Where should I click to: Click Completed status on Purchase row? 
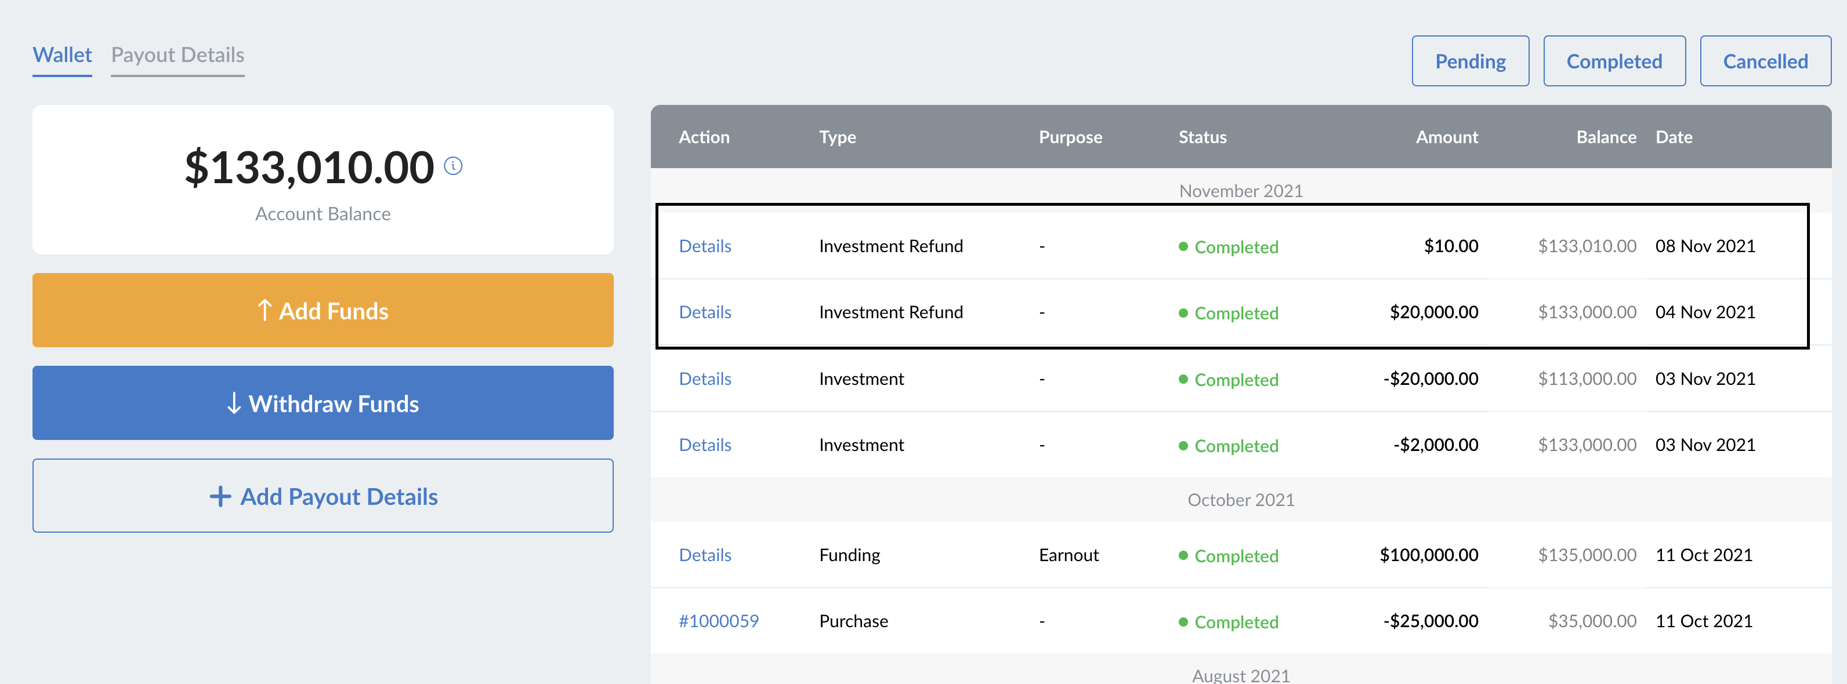1228,622
